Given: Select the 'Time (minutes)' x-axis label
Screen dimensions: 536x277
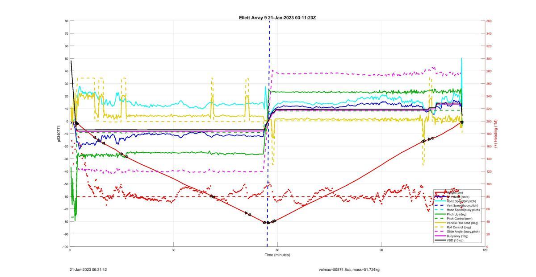Looking at the screenshot, I should pos(277,255).
